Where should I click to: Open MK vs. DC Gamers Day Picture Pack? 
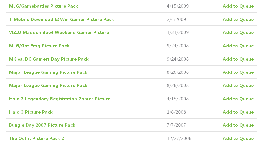point(49,59)
